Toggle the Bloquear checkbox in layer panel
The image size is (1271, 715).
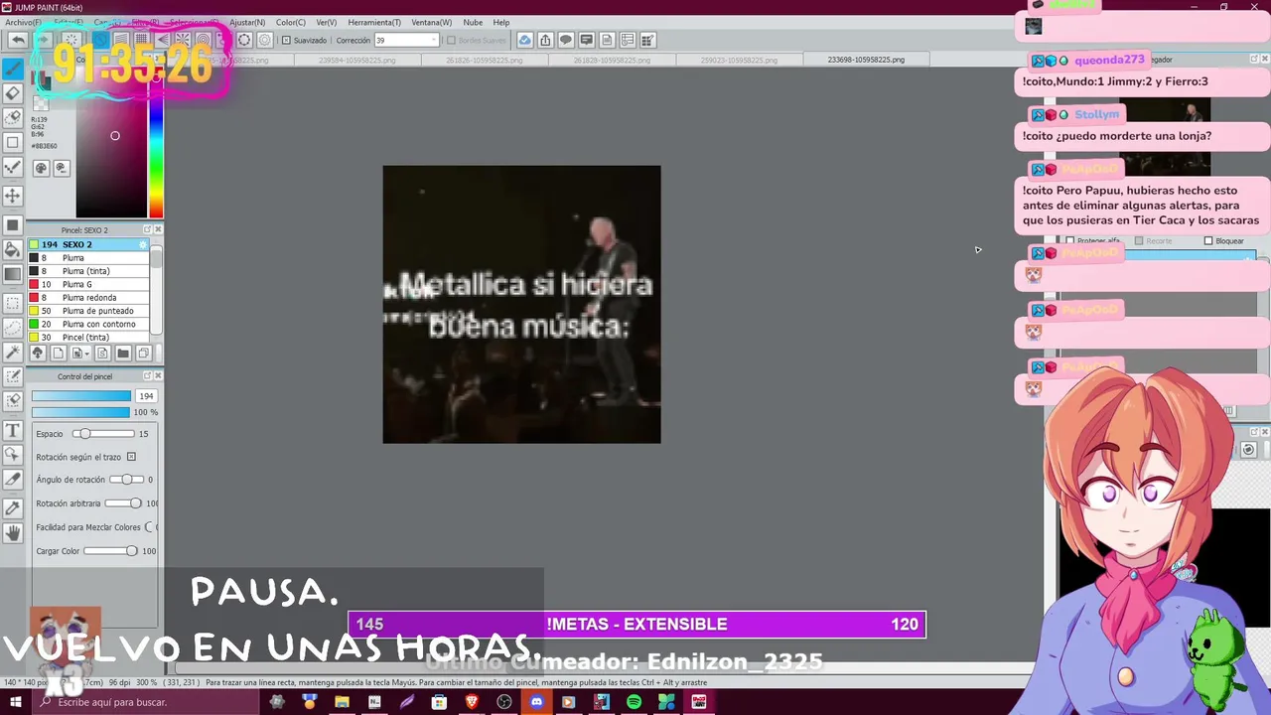1208,240
